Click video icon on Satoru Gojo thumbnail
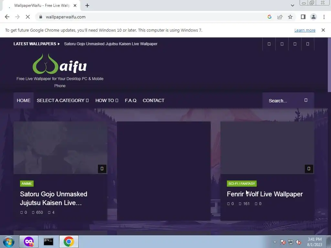This screenshot has height=248, width=331. tap(102, 169)
